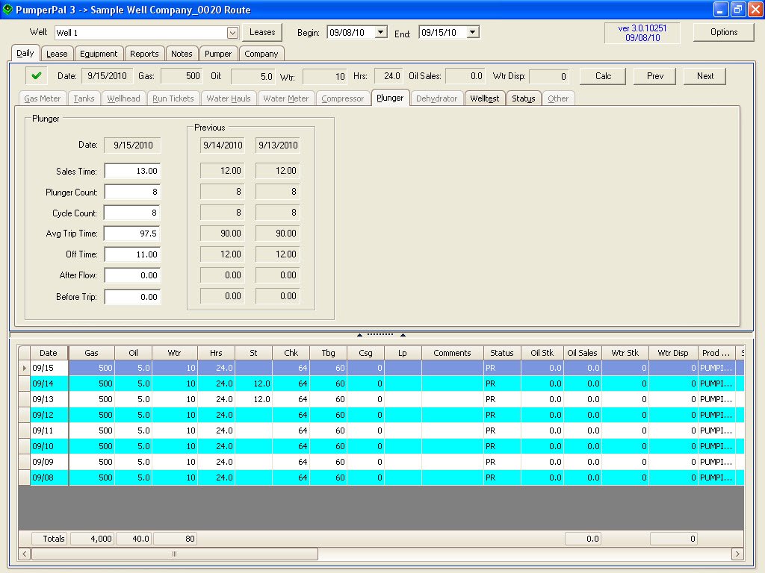Image resolution: width=765 pixels, height=573 pixels.
Task: Click the current-row arrow marker for 09/15
Action: [x=24, y=368]
